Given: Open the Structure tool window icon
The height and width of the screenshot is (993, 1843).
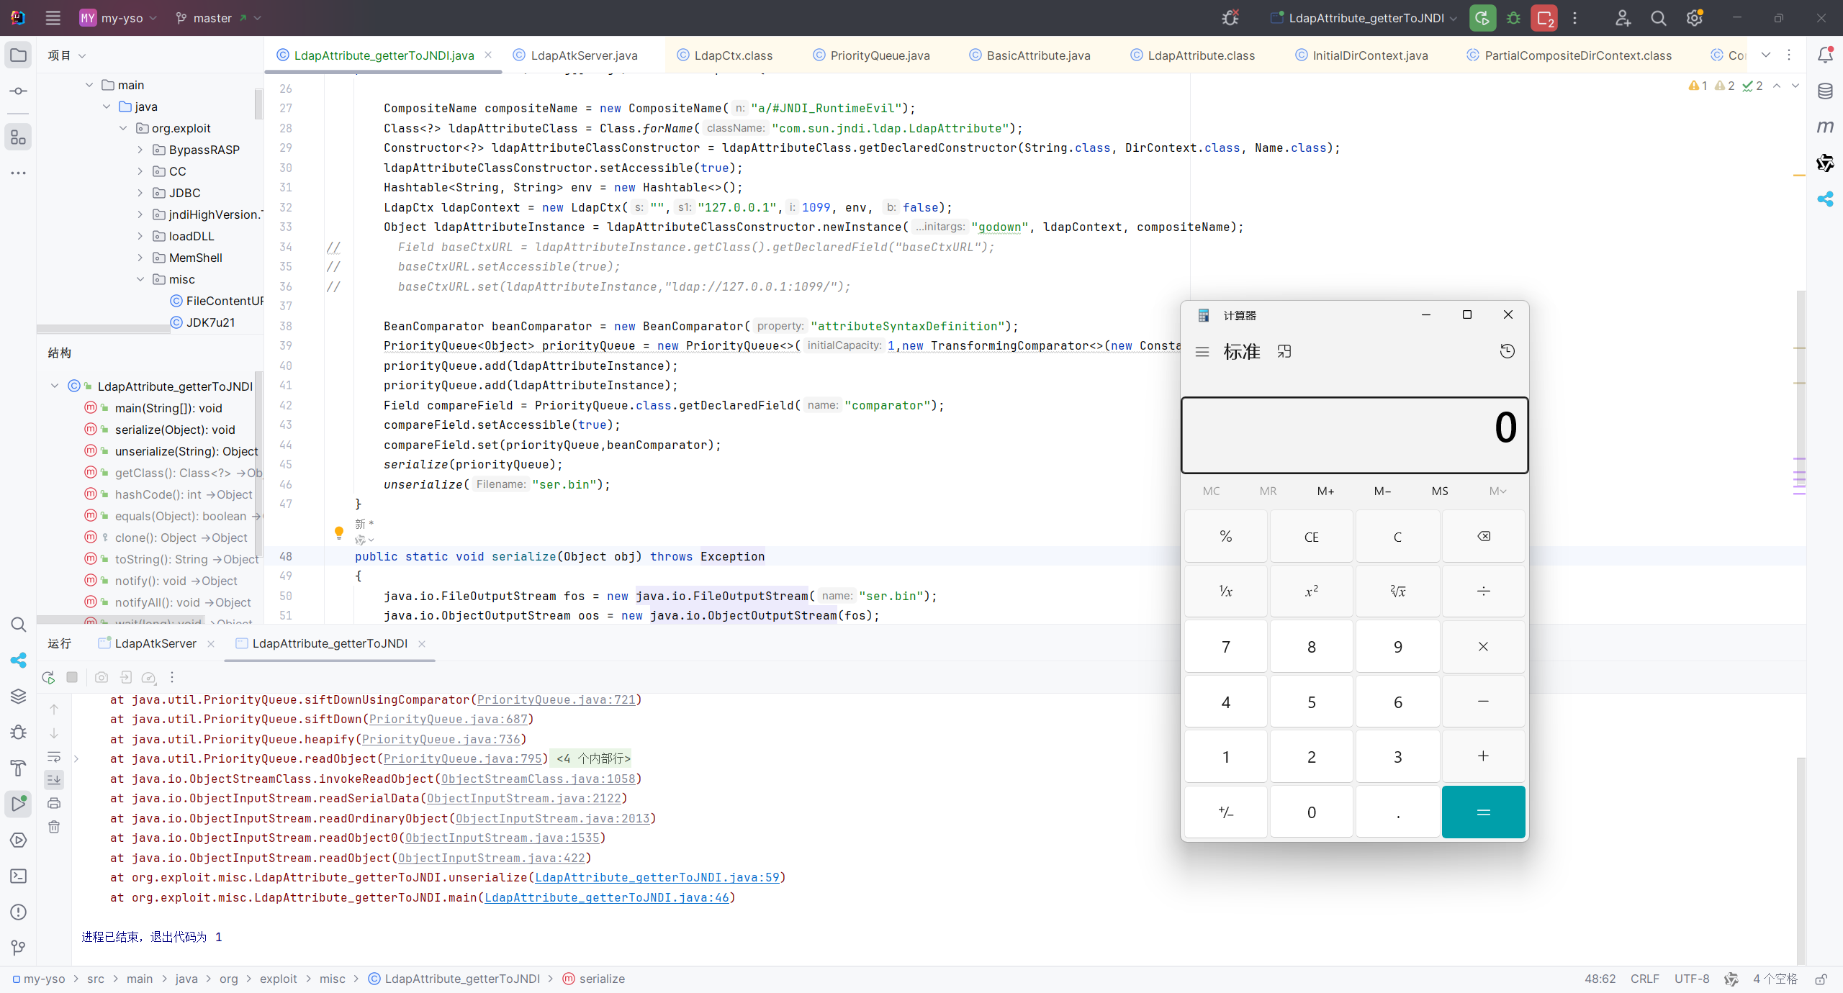Looking at the screenshot, I should (19, 137).
